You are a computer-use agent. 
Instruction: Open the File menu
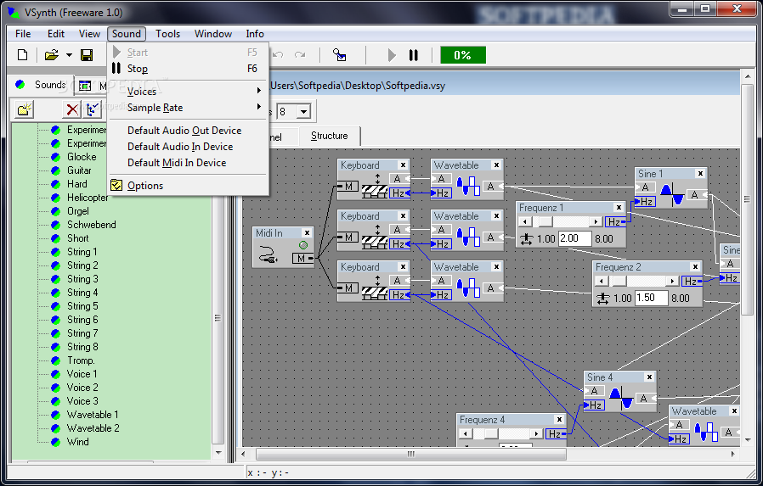pos(23,33)
